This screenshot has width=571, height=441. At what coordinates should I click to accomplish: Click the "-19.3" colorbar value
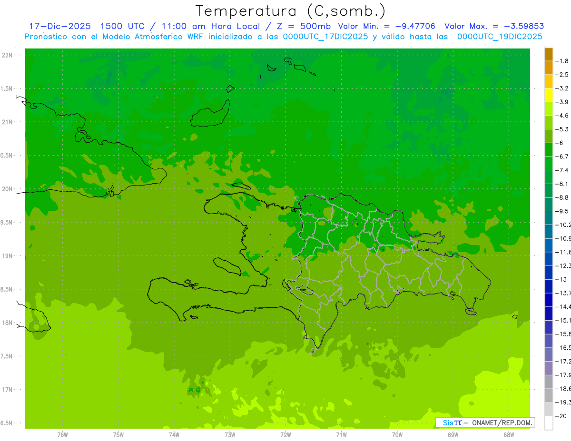[x=563, y=402]
